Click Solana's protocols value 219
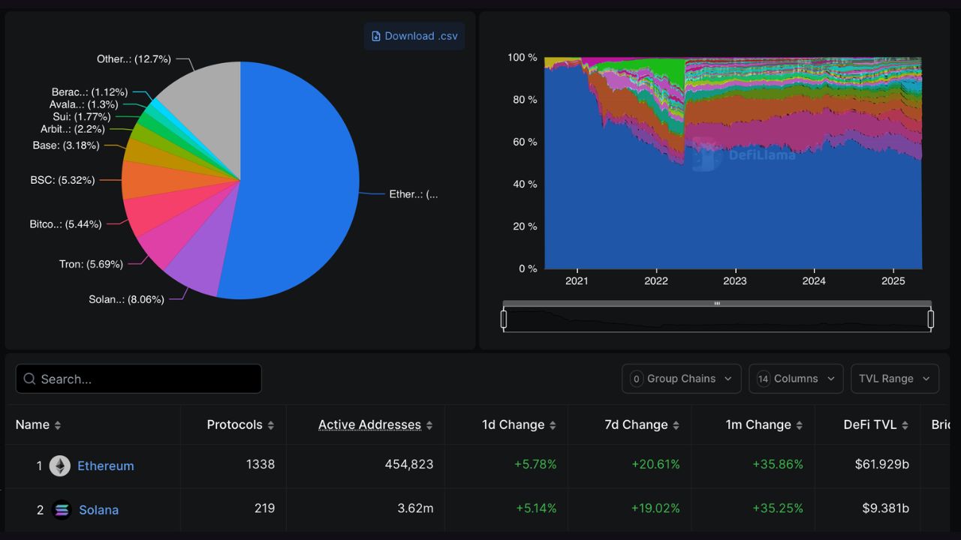 [x=264, y=508]
